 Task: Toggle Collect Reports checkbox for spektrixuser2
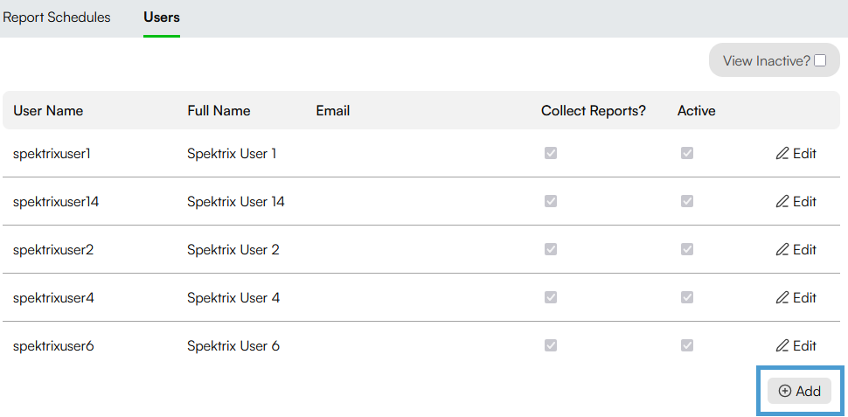pyautogui.click(x=551, y=249)
